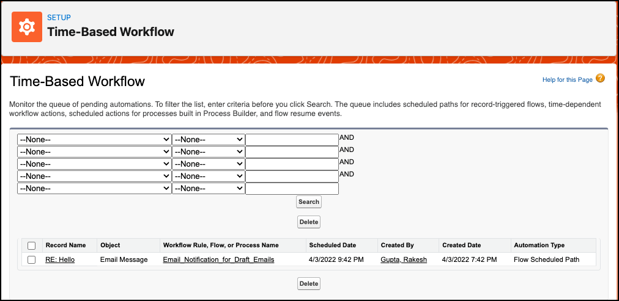619x301 pixels.
Task: Open the fifth row field filter dropdown
Action: 94,189
